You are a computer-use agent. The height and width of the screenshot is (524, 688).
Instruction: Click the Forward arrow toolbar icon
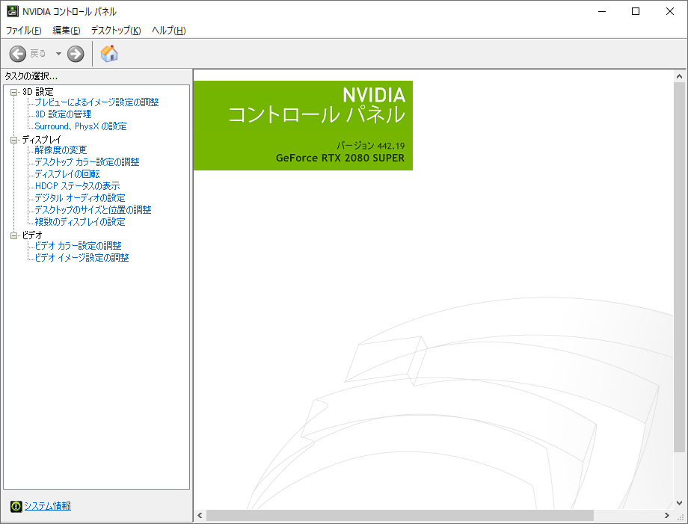coord(76,54)
